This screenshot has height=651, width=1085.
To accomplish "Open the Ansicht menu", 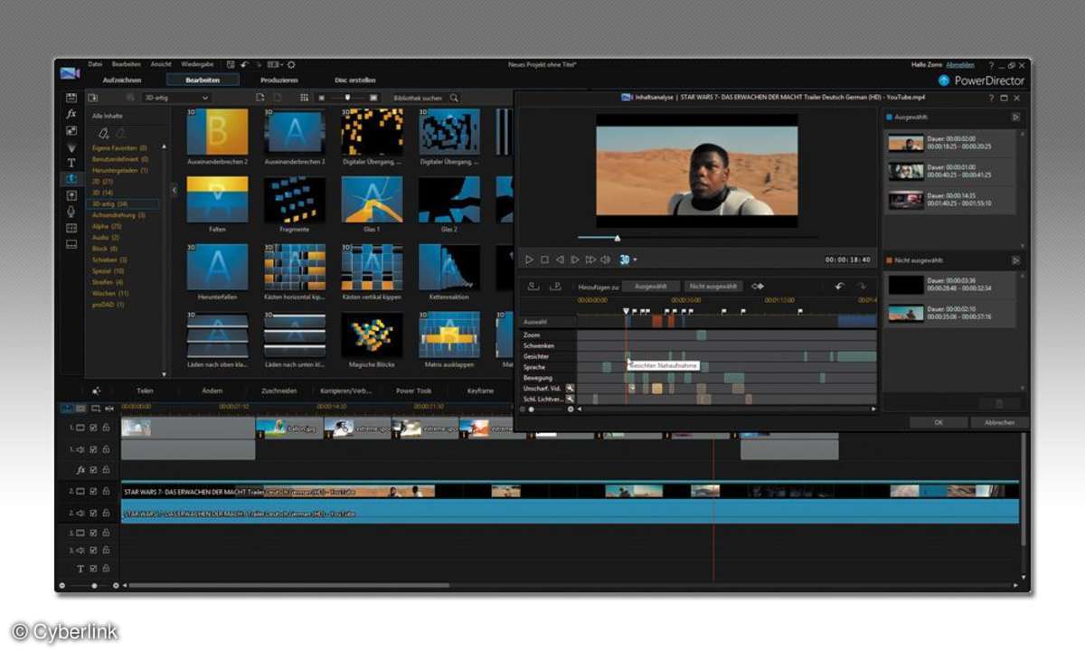I will tap(161, 64).
